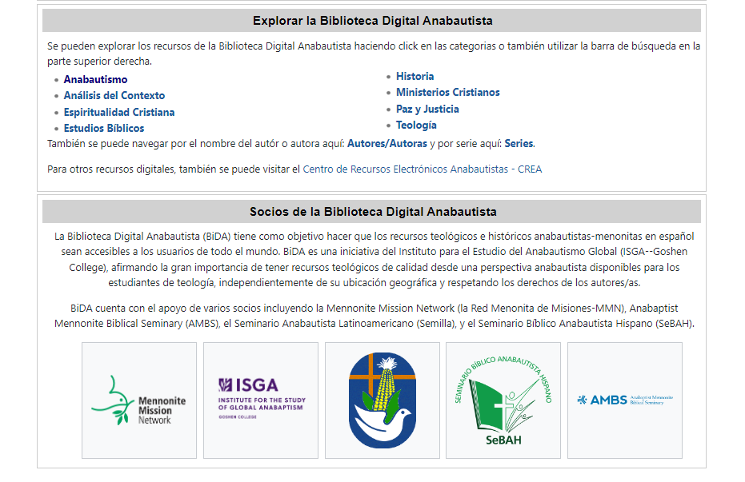Click the ISGA Institute logo
Image resolution: width=745 pixels, height=482 pixels.
(x=261, y=400)
